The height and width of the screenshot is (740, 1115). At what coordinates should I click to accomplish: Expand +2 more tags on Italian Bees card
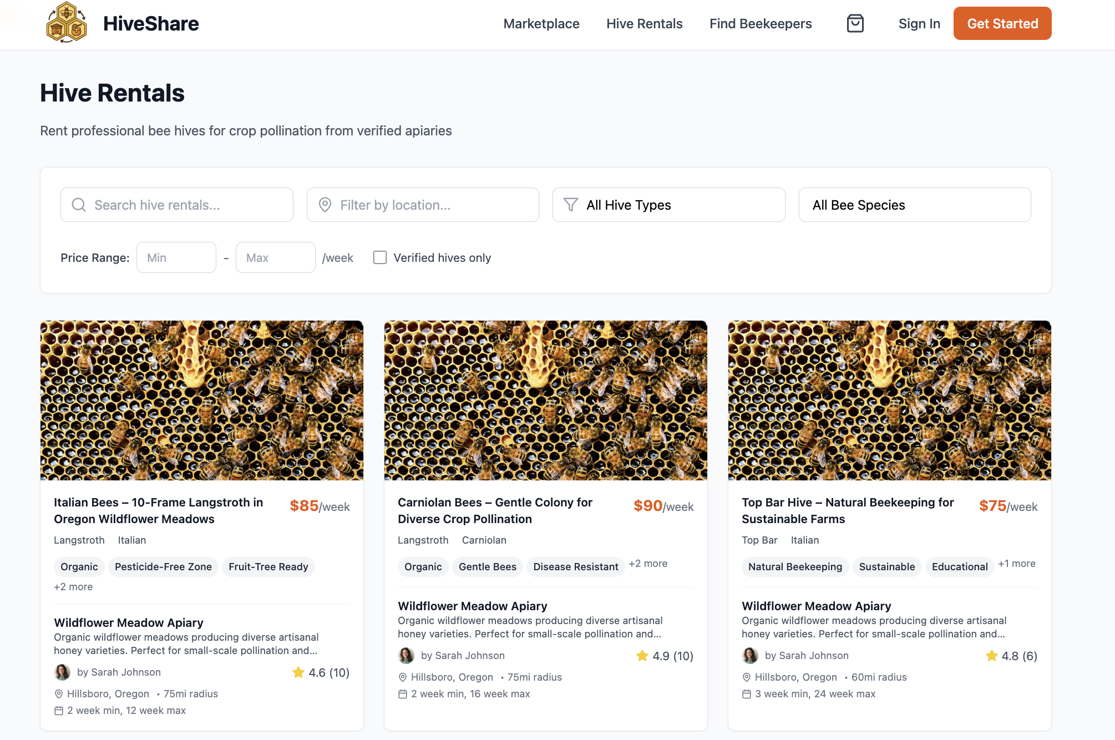(x=73, y=587)
